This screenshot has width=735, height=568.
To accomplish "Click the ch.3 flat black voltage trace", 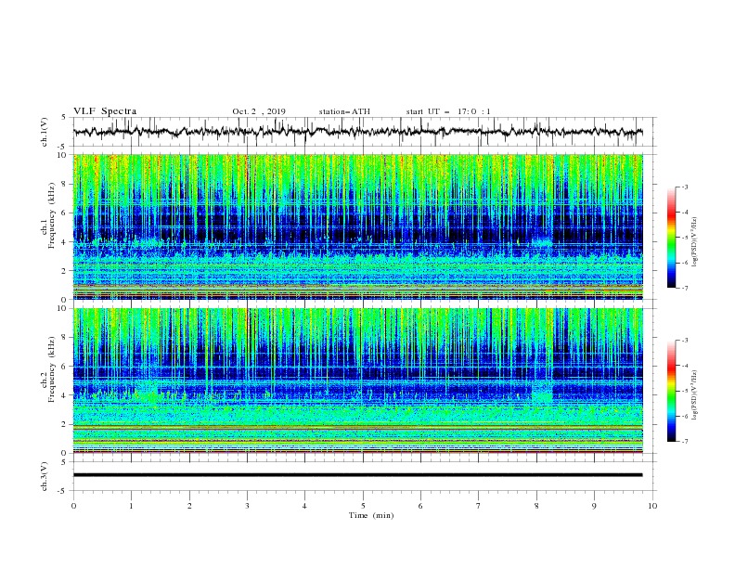I will click(x=358, y=475).
